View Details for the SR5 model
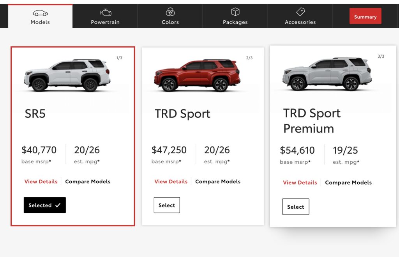Viewport: 399px width, 257px height. (41, 181)
